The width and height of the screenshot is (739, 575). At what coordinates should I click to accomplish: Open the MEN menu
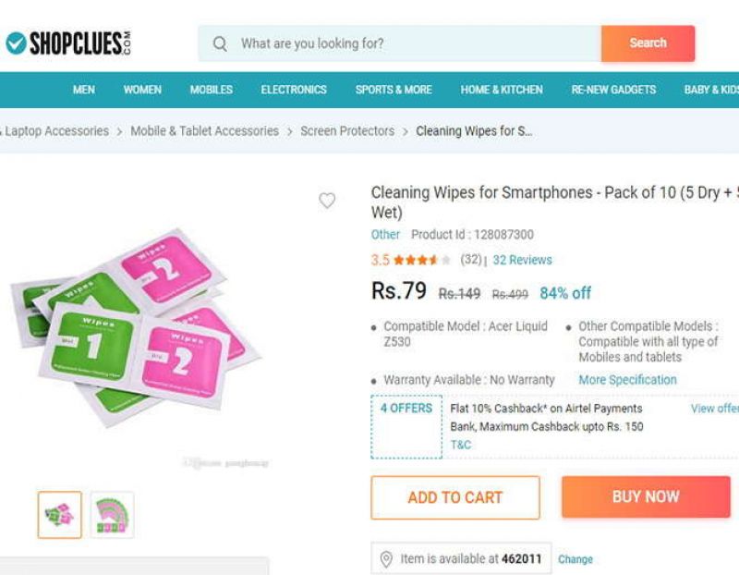pyautogui.click(x=84, y=90)
